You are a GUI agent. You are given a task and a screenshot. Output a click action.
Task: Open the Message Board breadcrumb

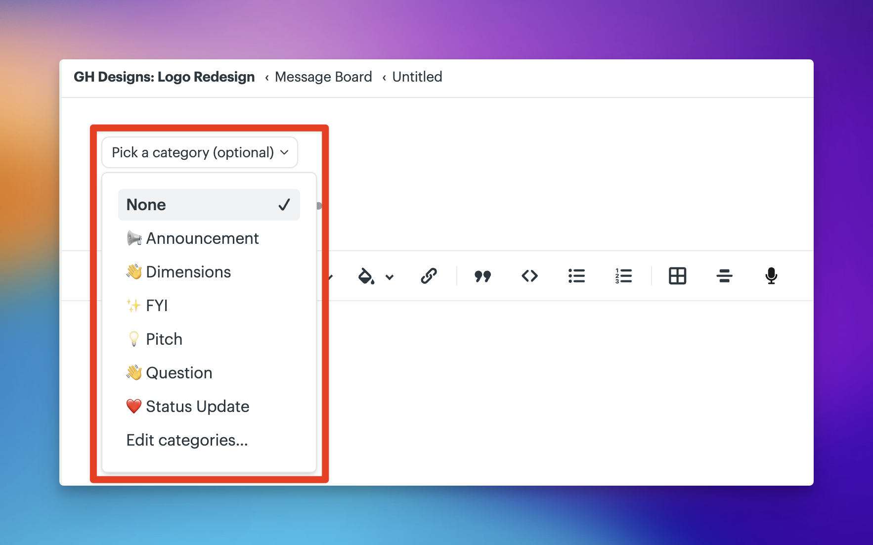pos(323,77)
